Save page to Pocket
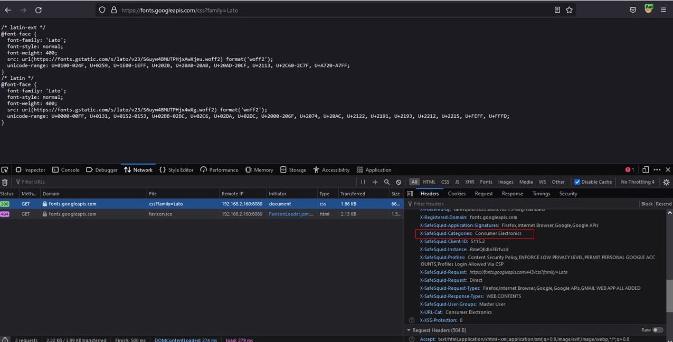Viewport: 673px width, 342px height. 633,10
